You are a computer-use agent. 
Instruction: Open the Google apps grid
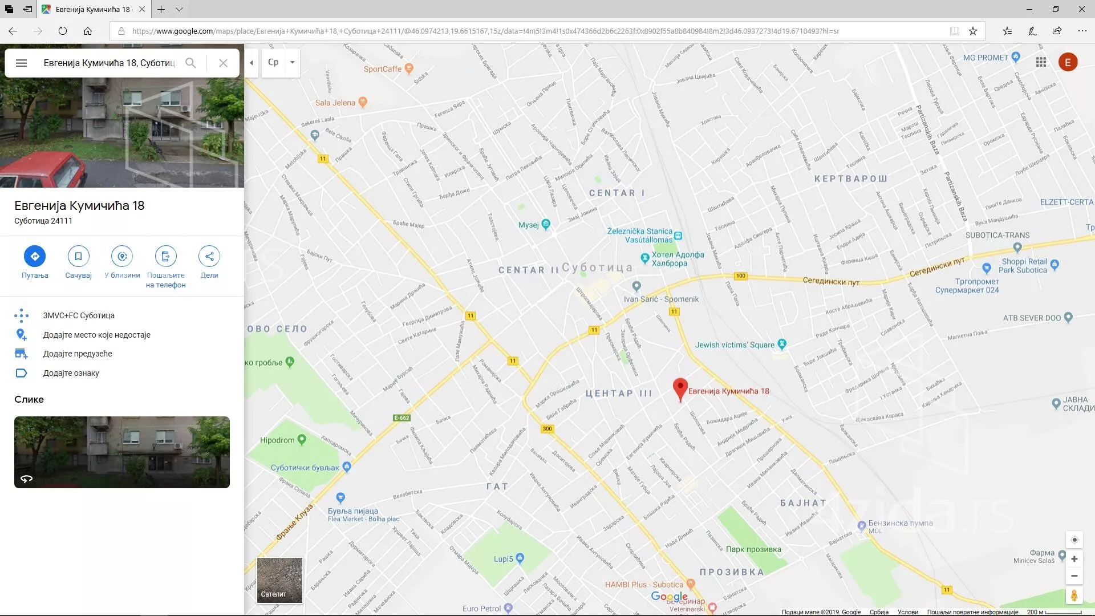(1041, 62)
